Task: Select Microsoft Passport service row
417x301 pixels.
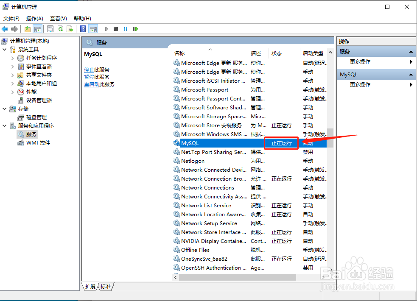Action: pyautogui.click(x=249, y=90)
